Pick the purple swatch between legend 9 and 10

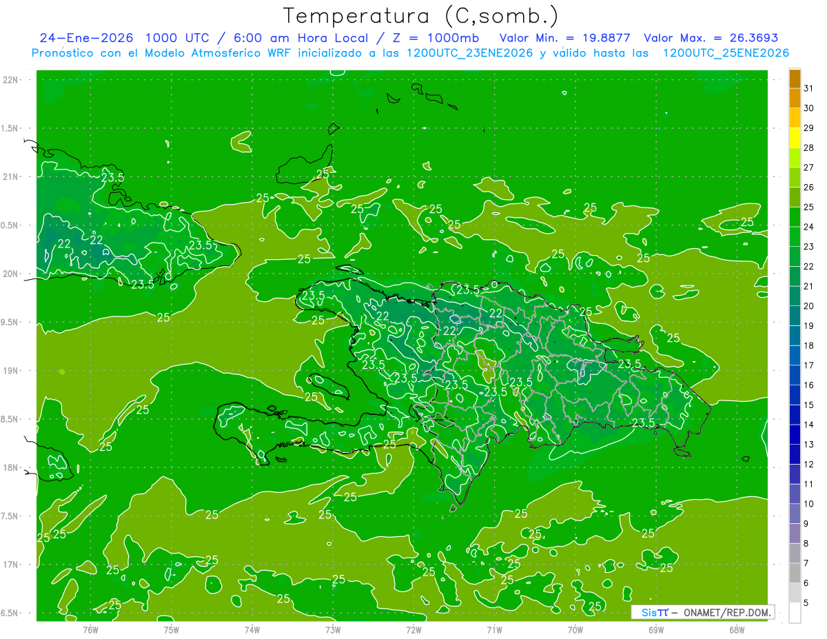[795, 514]
